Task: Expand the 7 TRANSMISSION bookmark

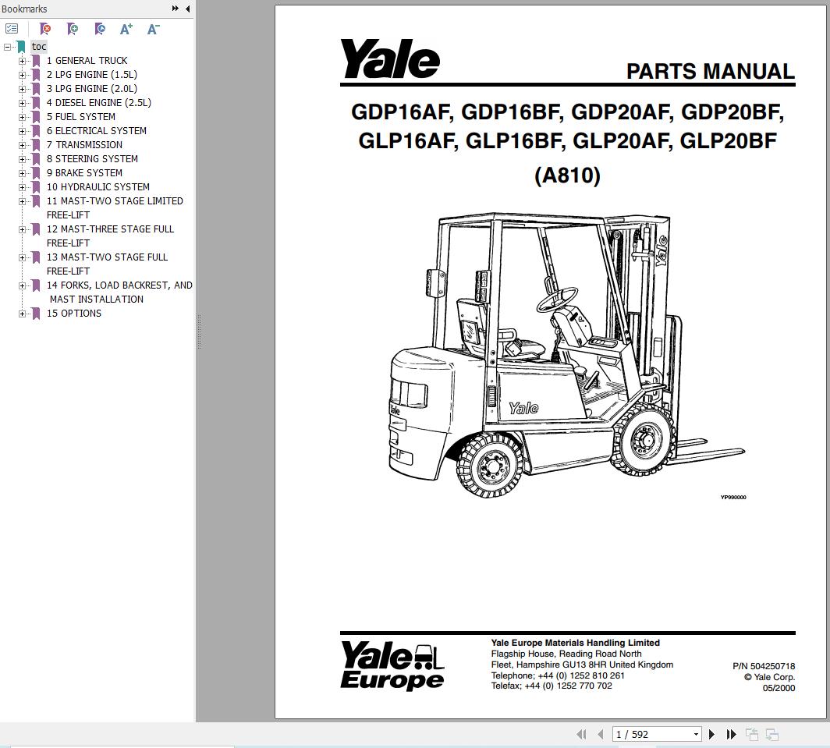Action: pos(22,145)
